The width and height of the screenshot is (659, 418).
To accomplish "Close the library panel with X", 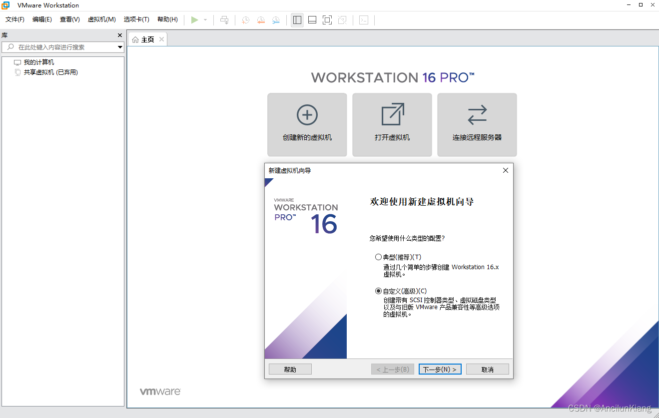I will [x=120, y=35].
